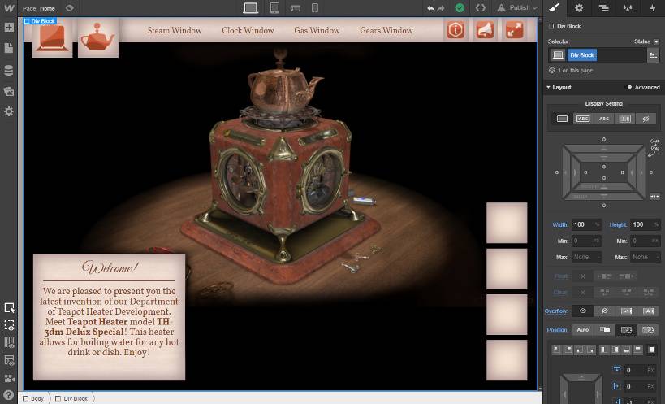This screenshot has width=665, height=404.
Task: Open the States dropdown
Action: point(646,41)
